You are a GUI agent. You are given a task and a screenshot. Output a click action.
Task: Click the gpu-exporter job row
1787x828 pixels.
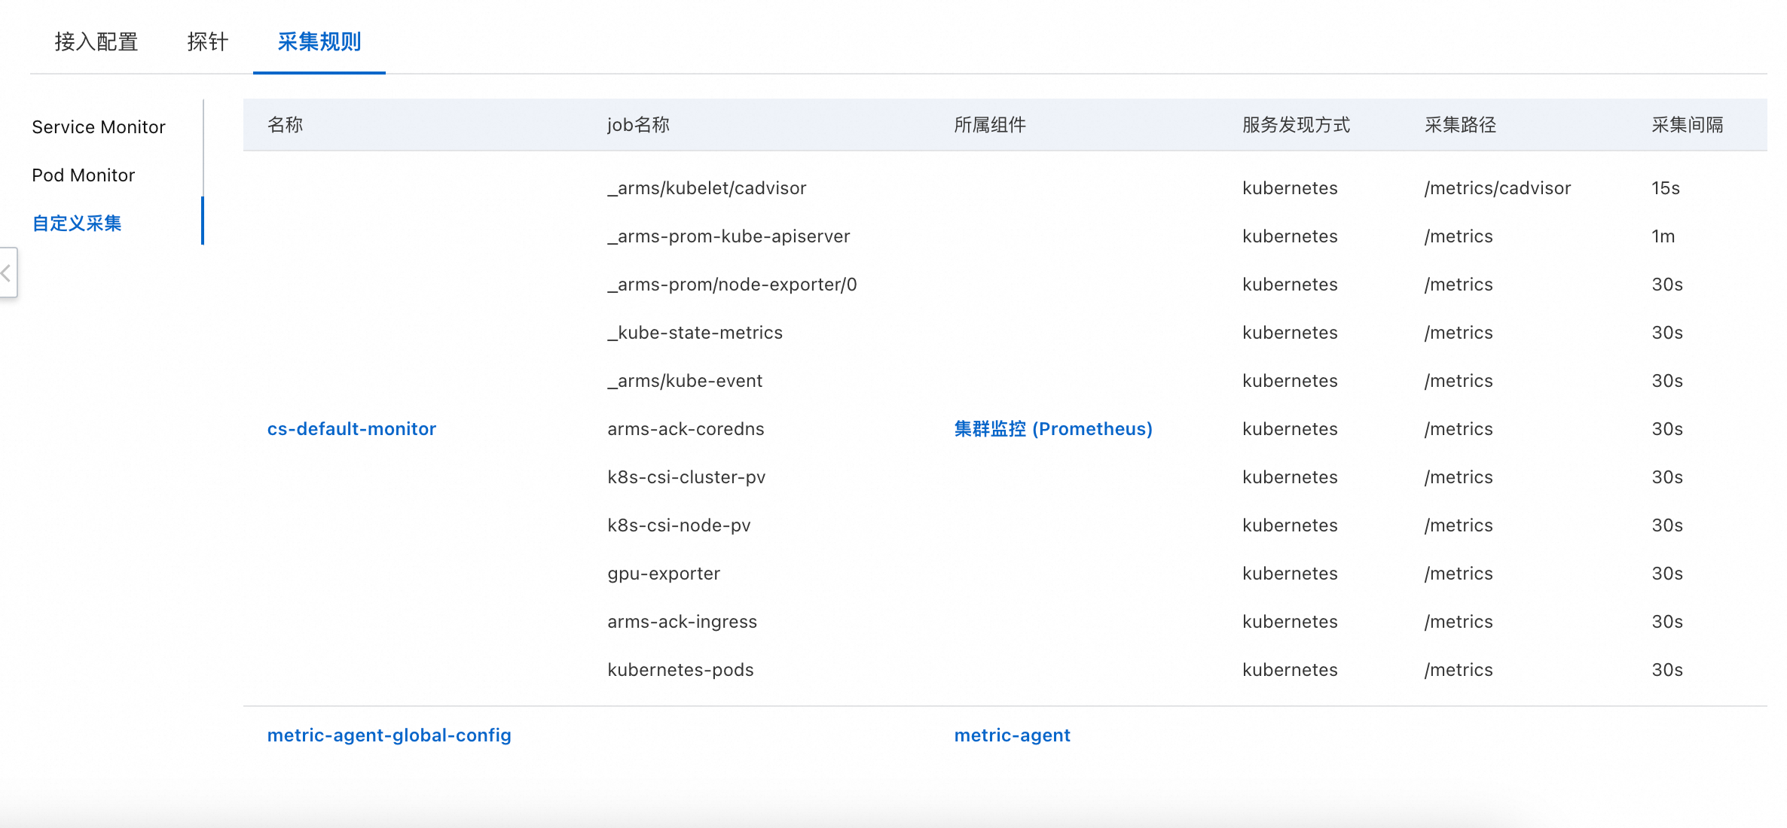coord(664,574)
